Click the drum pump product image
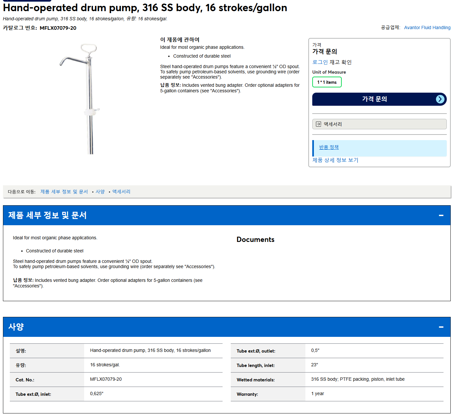 click(x=80, y=99)
